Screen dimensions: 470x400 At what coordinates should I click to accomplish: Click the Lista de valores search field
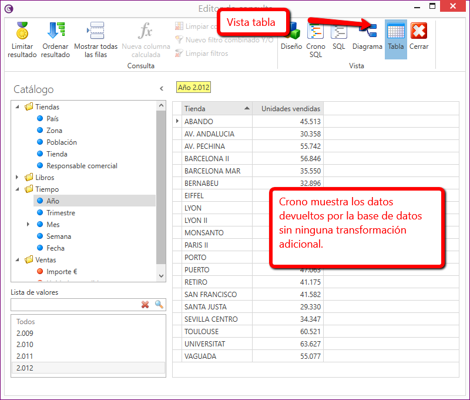(x=75, y=305)
